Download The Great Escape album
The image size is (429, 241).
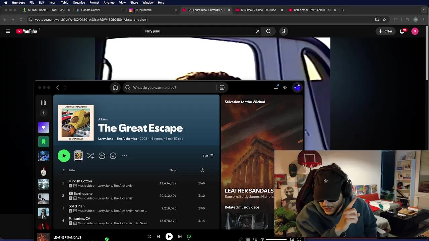[113, 156]
